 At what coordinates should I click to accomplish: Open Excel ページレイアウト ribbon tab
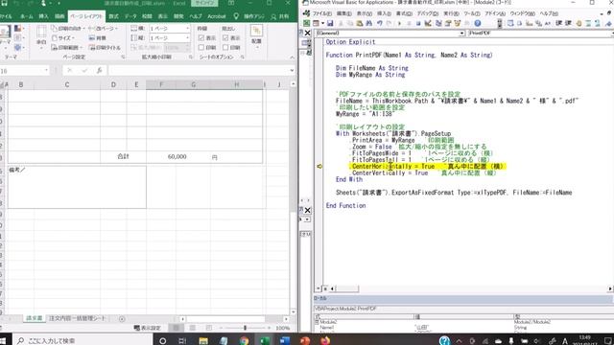(x=86, y=16)
